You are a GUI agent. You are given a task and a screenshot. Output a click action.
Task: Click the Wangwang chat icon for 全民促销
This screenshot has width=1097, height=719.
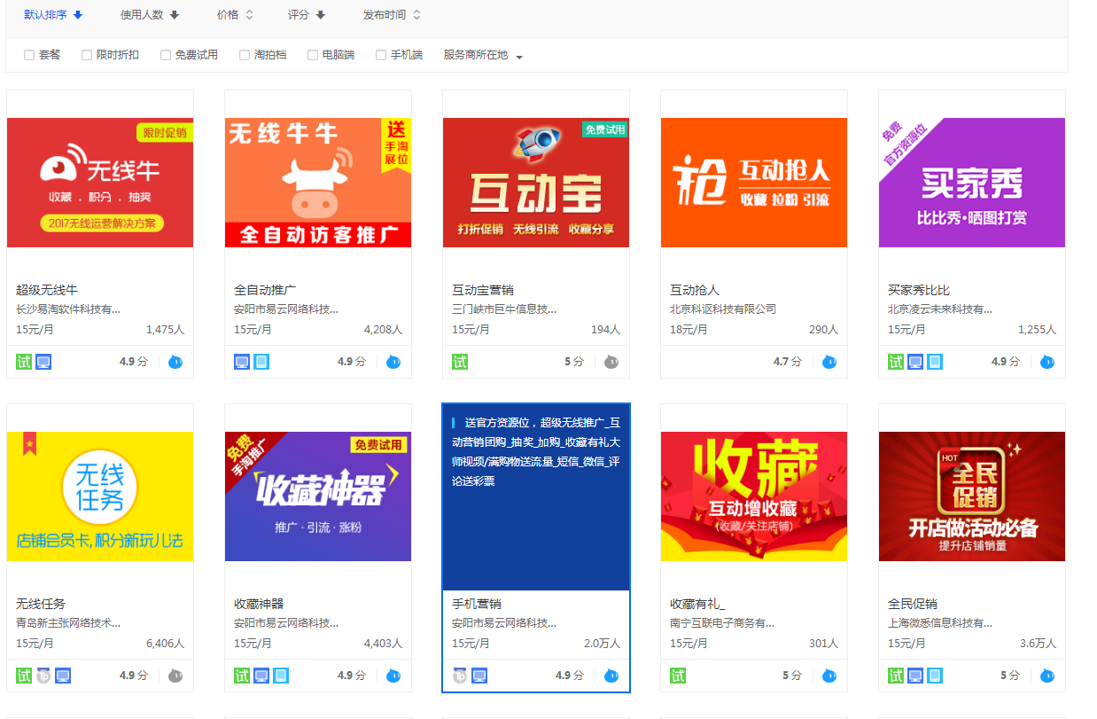click(x=1046, y=676)
